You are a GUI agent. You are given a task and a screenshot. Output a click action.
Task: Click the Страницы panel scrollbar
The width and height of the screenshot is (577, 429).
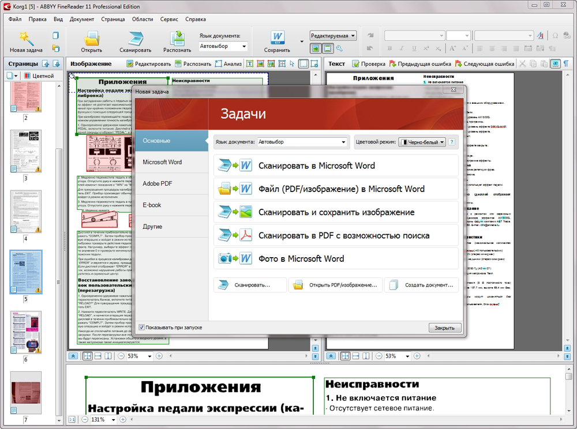[59, 254]
